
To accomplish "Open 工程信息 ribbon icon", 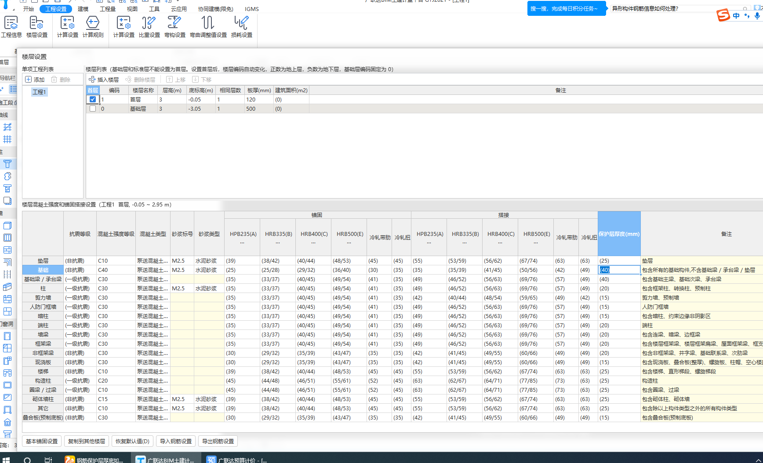I will 11,27.
